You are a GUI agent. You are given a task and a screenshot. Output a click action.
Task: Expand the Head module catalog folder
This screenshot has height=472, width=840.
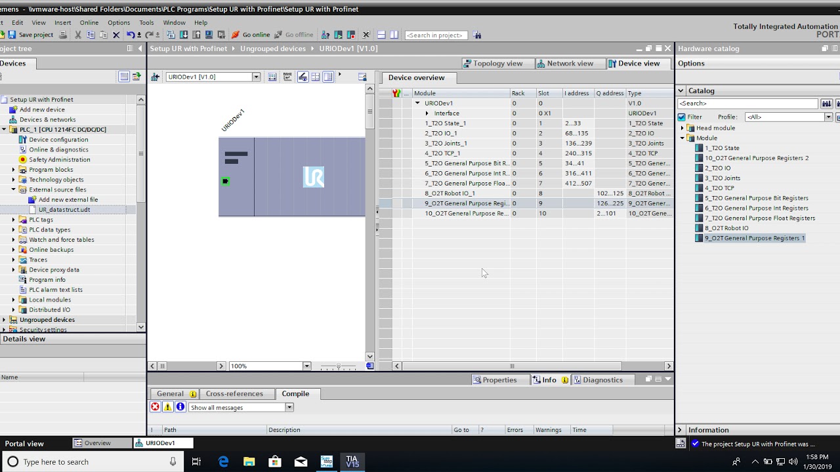(x=682, y=128)
